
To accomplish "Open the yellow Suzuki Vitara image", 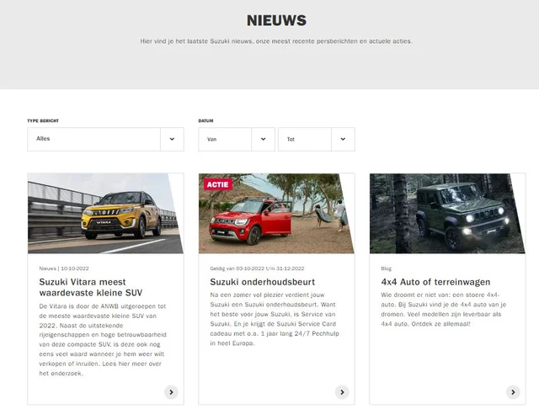I will click(x=105, y=213).
